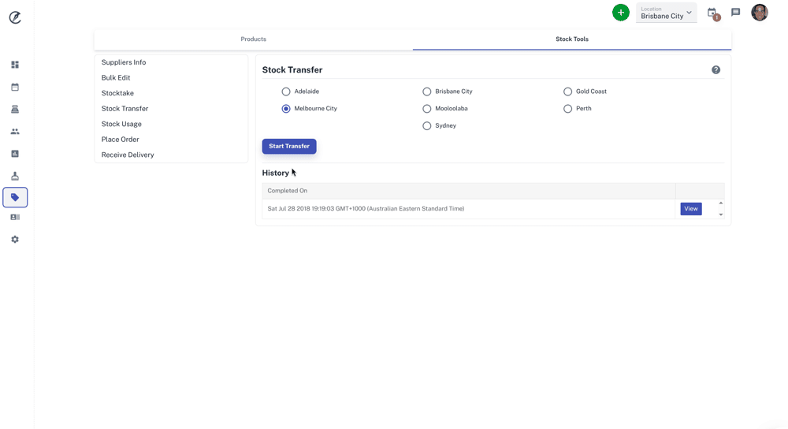Open the clients people icon in sidebar
Image resolution: width=788 pixels, height=429 pixels.
click(15, 132)
